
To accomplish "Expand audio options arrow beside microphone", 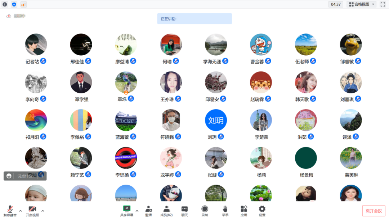I will pyautogui.click(x=21, y=211).
